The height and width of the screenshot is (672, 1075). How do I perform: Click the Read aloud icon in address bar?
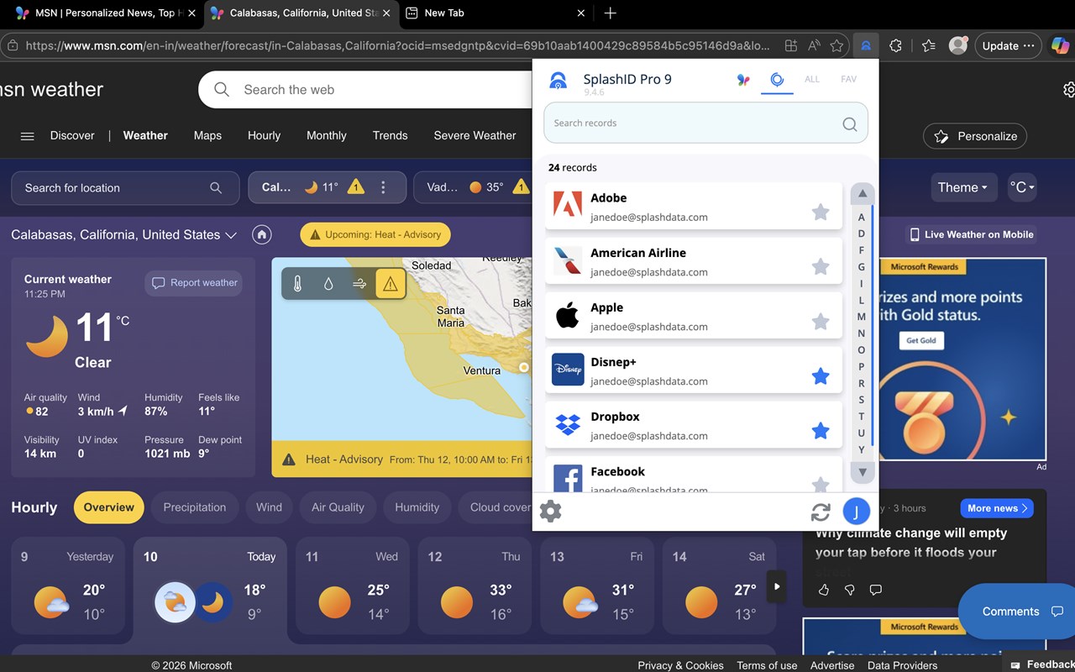(x=814, y=46)
